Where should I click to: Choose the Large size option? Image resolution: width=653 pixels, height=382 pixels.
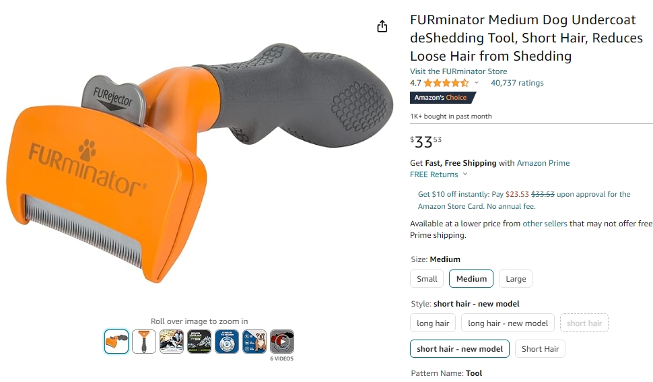(516, 279)
